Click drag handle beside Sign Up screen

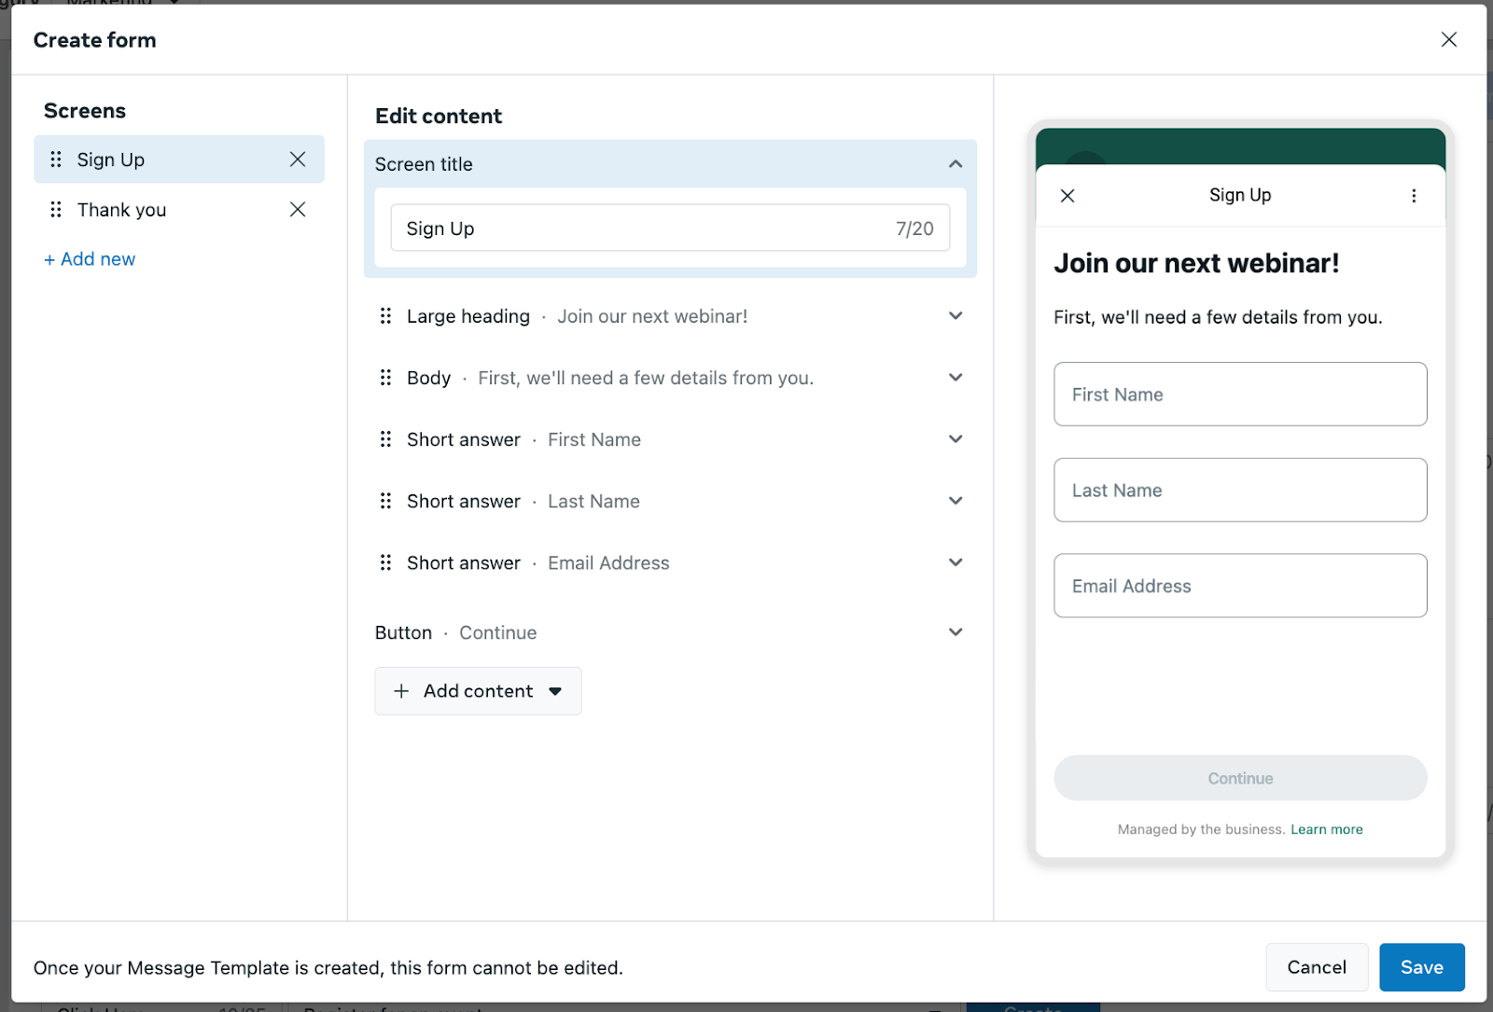[x=56, y=159]
